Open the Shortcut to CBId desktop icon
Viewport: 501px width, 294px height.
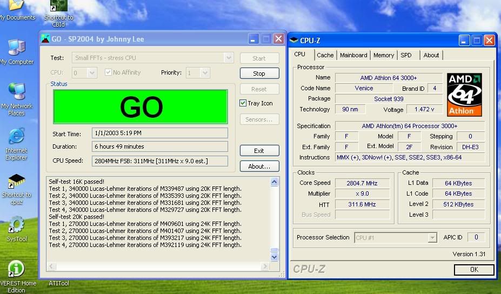(x=58, y=13)
